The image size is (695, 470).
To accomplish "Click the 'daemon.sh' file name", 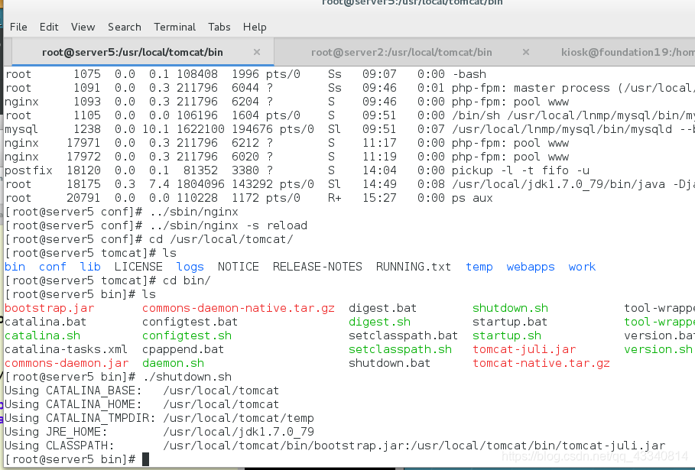I will point(174,363).
